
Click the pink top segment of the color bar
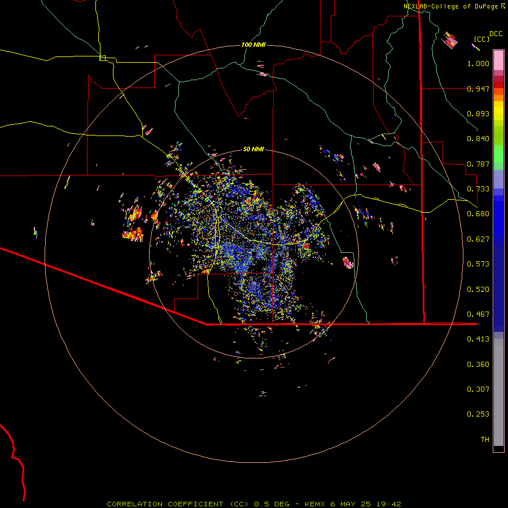498,60
